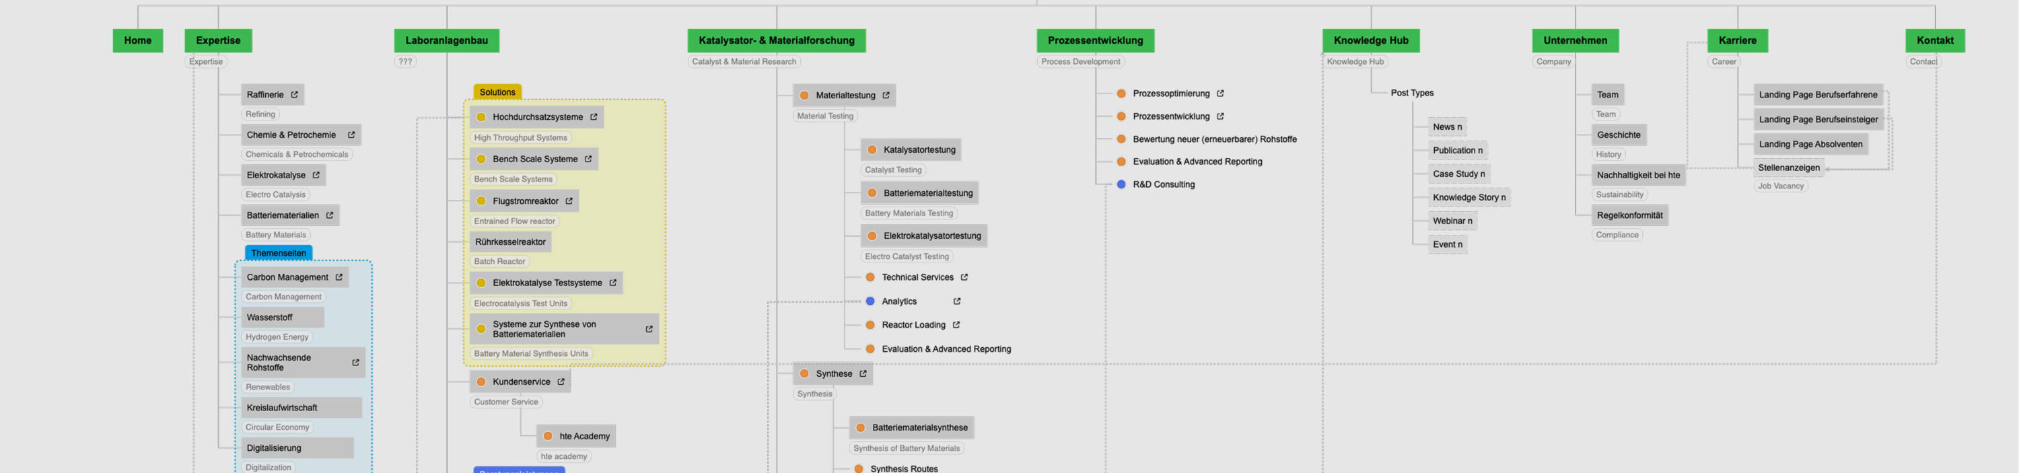This screenshot has height=473, width=2019.
Task: Open the external link icon beside Materialtestung
Action: [x=886, y=96]
